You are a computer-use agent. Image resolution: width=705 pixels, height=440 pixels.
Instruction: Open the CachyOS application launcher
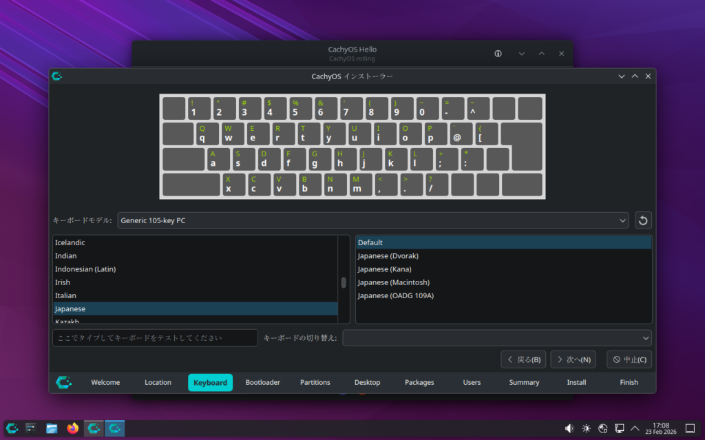(12, 428)
